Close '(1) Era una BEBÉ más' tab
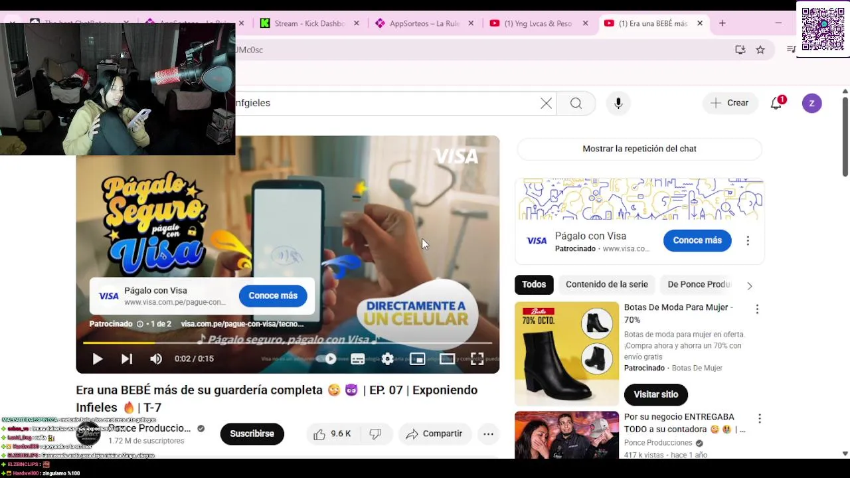This screenshot has height=478, width=850. [x=700, y=23]
